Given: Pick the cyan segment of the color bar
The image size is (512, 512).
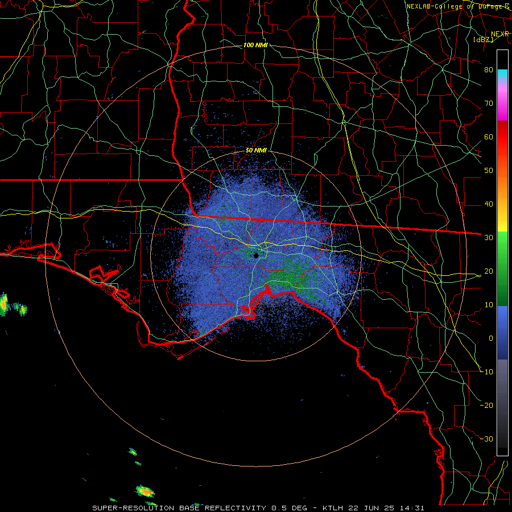Looking at the screenshot, I should pyautogui.click(x=502, y=75).
